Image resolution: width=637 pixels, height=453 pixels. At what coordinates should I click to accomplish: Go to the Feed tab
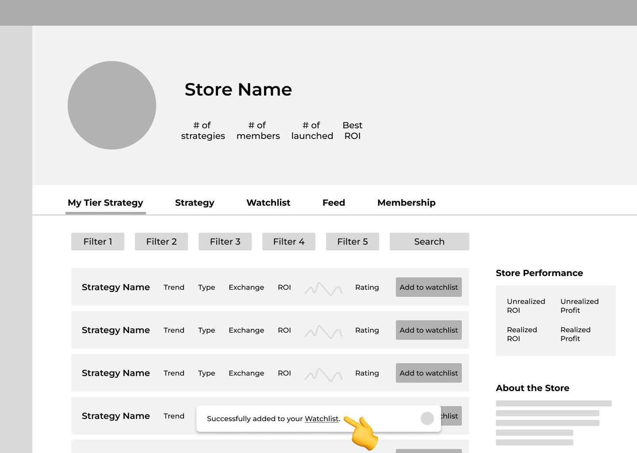pyautogui.click(x=334, y=203)
